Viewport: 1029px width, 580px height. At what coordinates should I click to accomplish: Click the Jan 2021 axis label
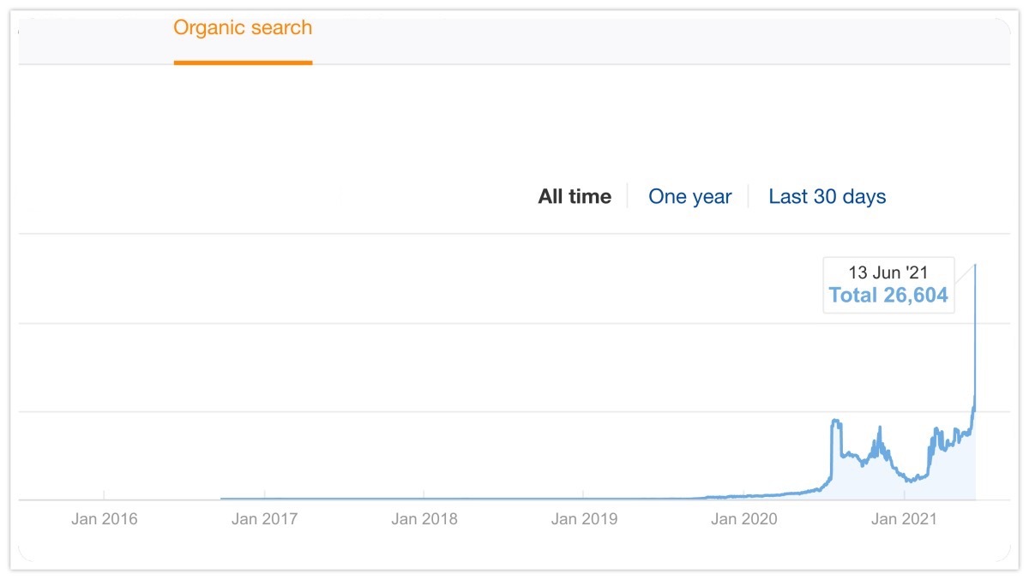[x=905, y=519]
